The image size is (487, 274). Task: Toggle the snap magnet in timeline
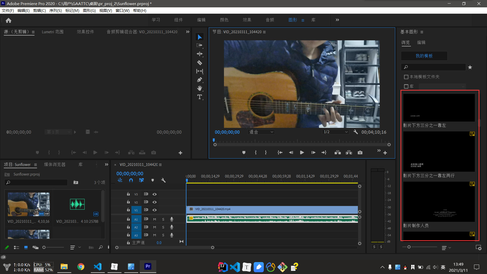click(x=131, y=180)
